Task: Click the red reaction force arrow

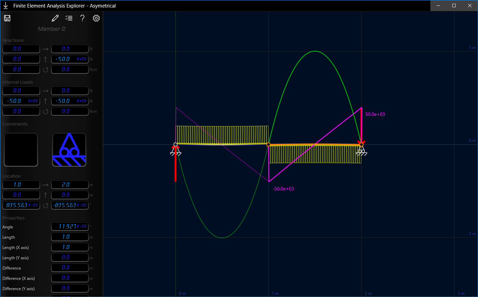Action: 175,163
